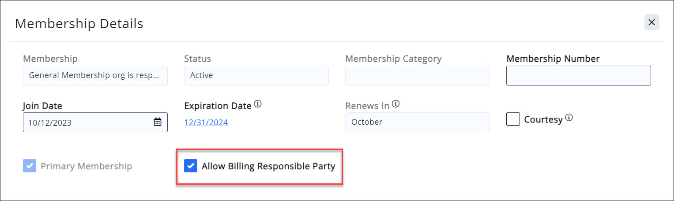Click the Allow Billing Responsible Party label
The image size is (674, 201).
pos(268,166)
